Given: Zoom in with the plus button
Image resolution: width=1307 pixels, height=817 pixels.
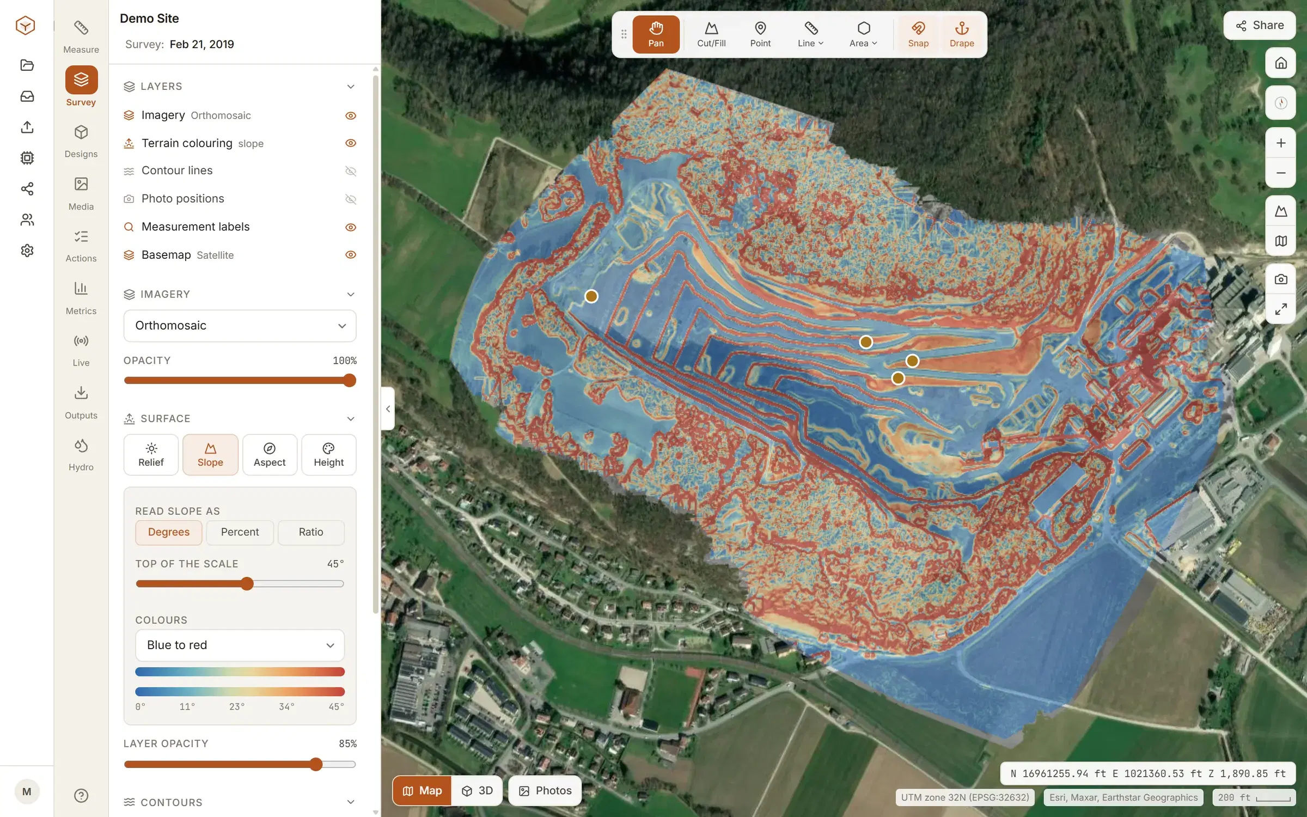Looking at the screenshot, I should [1280, 143].
